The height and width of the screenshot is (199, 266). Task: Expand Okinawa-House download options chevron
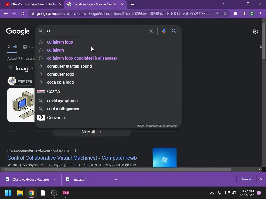tap(55, 179)
